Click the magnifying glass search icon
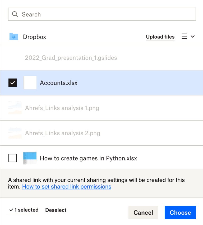 (15, 14)
